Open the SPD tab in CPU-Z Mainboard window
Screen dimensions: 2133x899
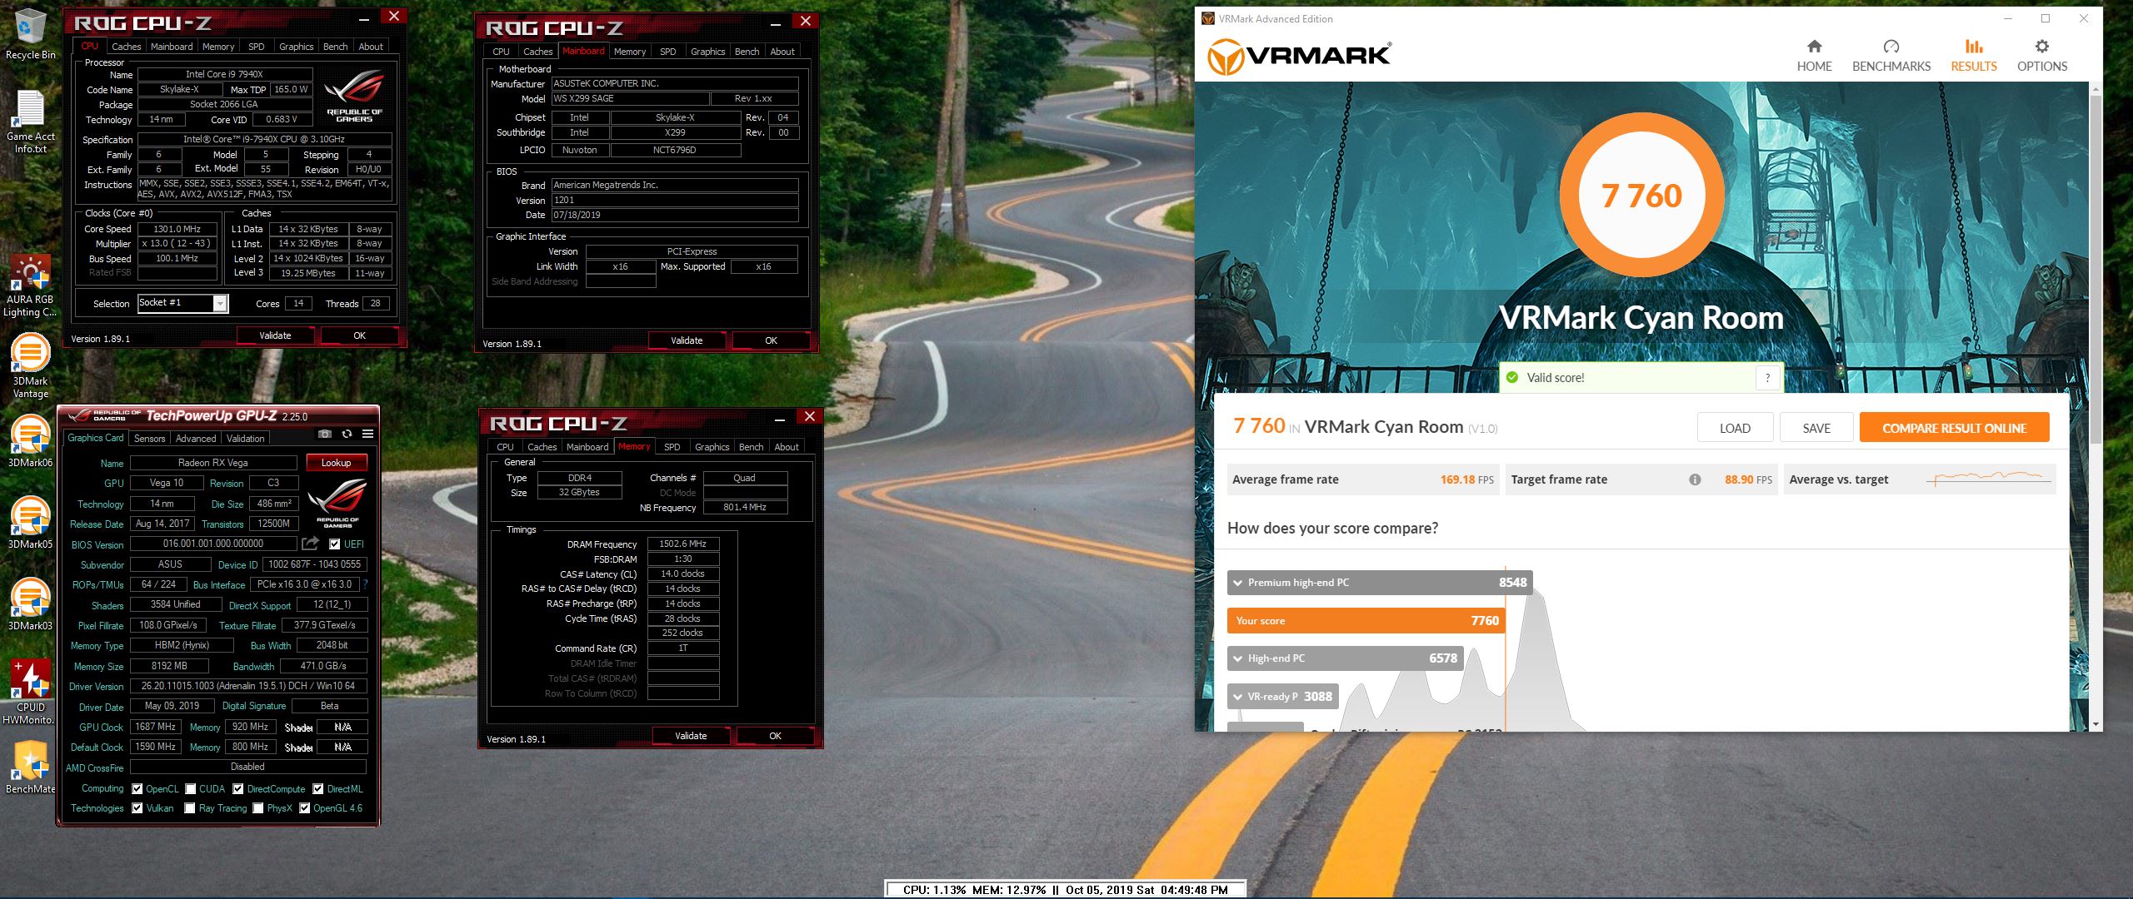click(x=668, y=52)
